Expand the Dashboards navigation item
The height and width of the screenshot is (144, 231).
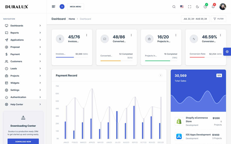click(23, 26)
